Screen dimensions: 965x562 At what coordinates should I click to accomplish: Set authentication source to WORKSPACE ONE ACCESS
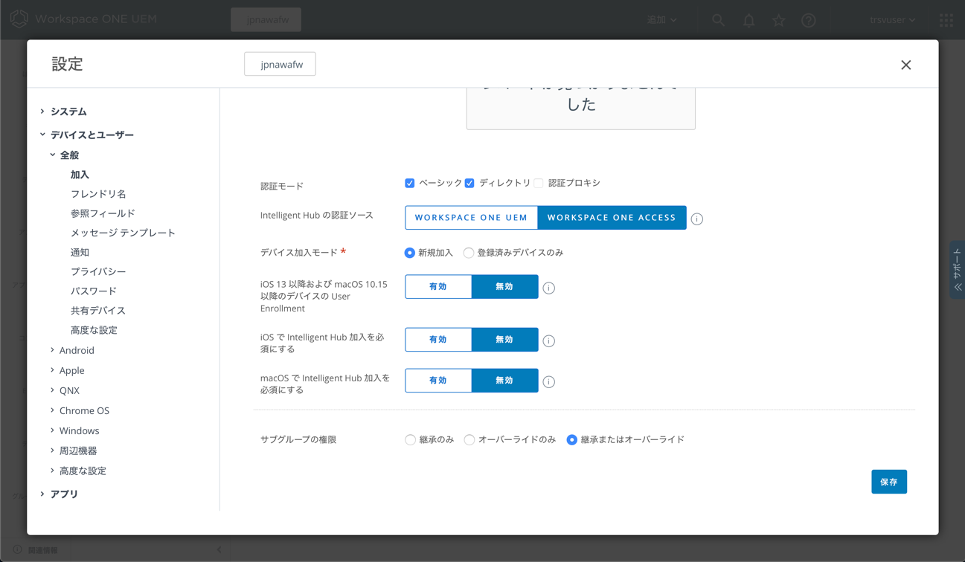point(612,218)
